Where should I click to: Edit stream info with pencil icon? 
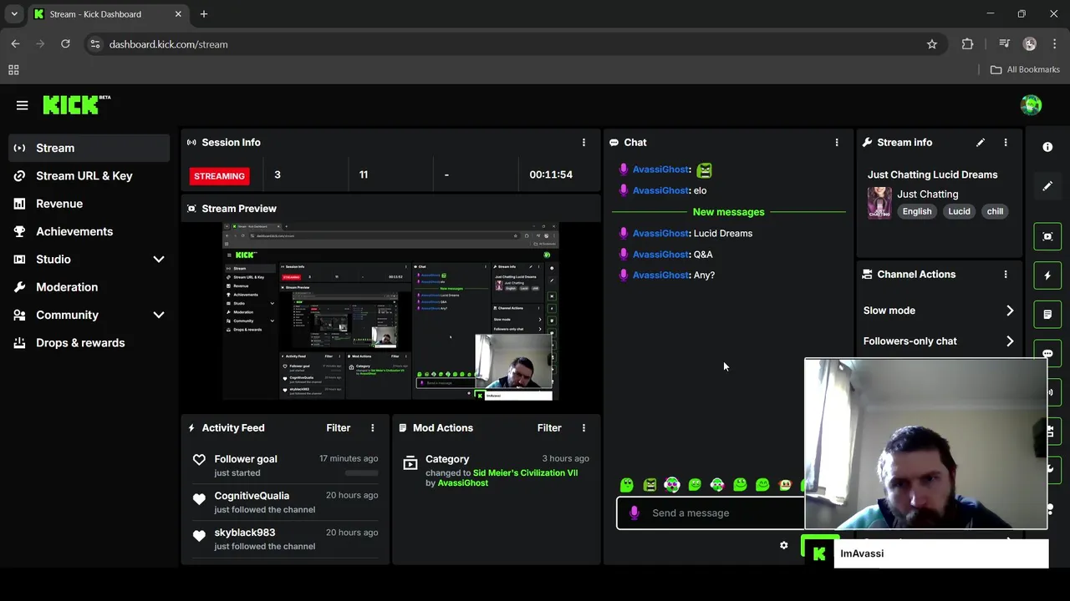pos(981,143)
